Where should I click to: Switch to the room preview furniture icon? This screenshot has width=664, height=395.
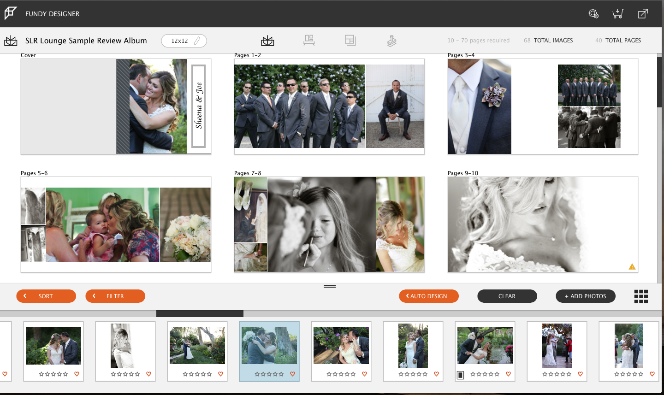tap(309, 40)
